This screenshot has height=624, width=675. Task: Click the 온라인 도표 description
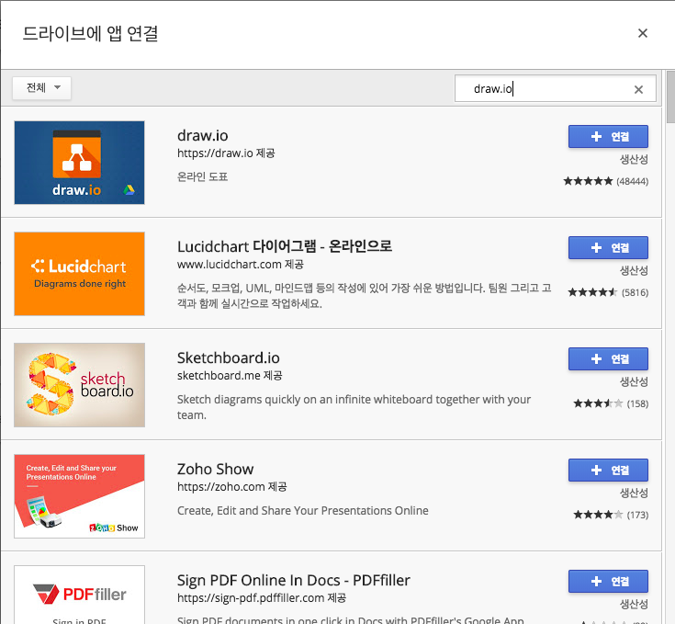pyautogui.click(x=202, y=177)
